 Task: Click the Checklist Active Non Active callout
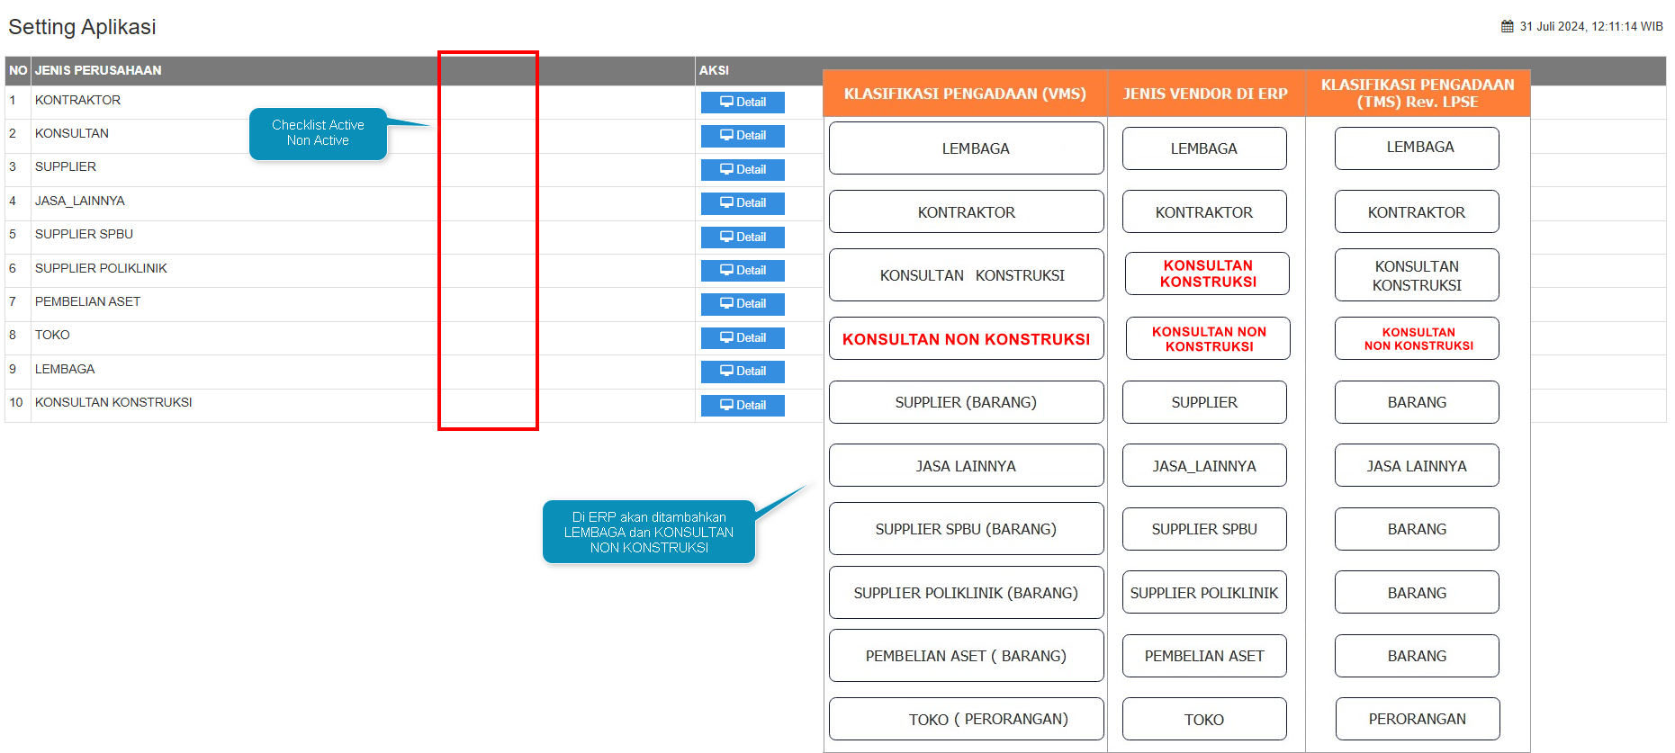click(318, 133)
